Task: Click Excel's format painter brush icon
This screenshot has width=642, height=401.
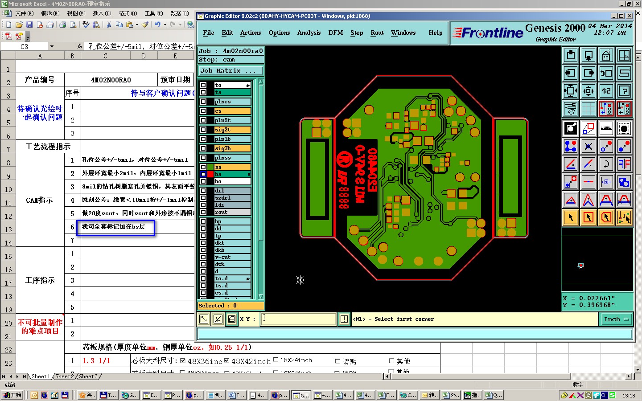Action: click(145, 25)
